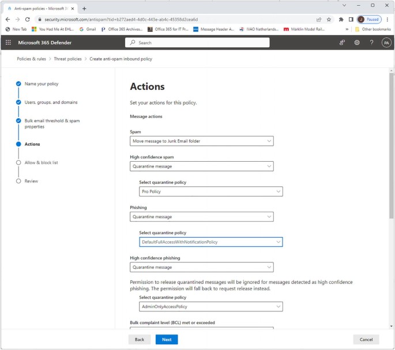This screenshot has height=350, width=395.
Task: Open the help question mark icon
Action: coord(371,43)
